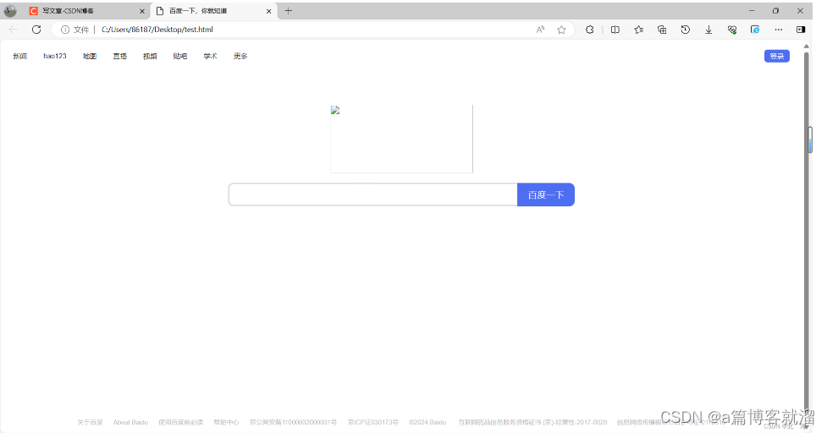Switch to the 写文章-CSDN博客 tab

87,10
